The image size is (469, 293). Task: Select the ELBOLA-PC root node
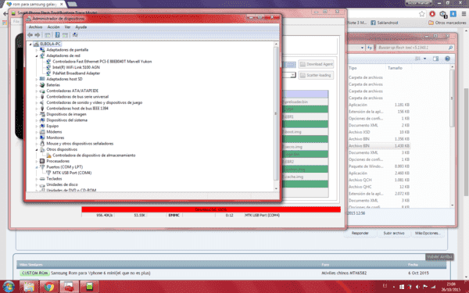coord(51,44)
